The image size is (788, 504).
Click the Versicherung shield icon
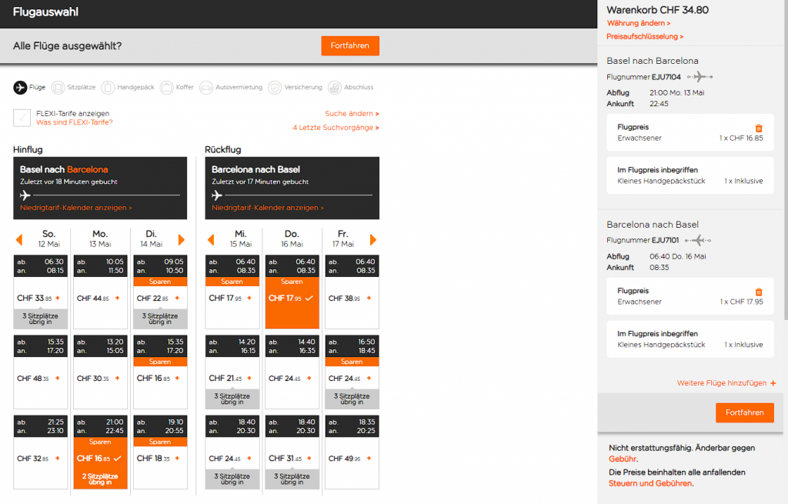(x=275, y=88)
